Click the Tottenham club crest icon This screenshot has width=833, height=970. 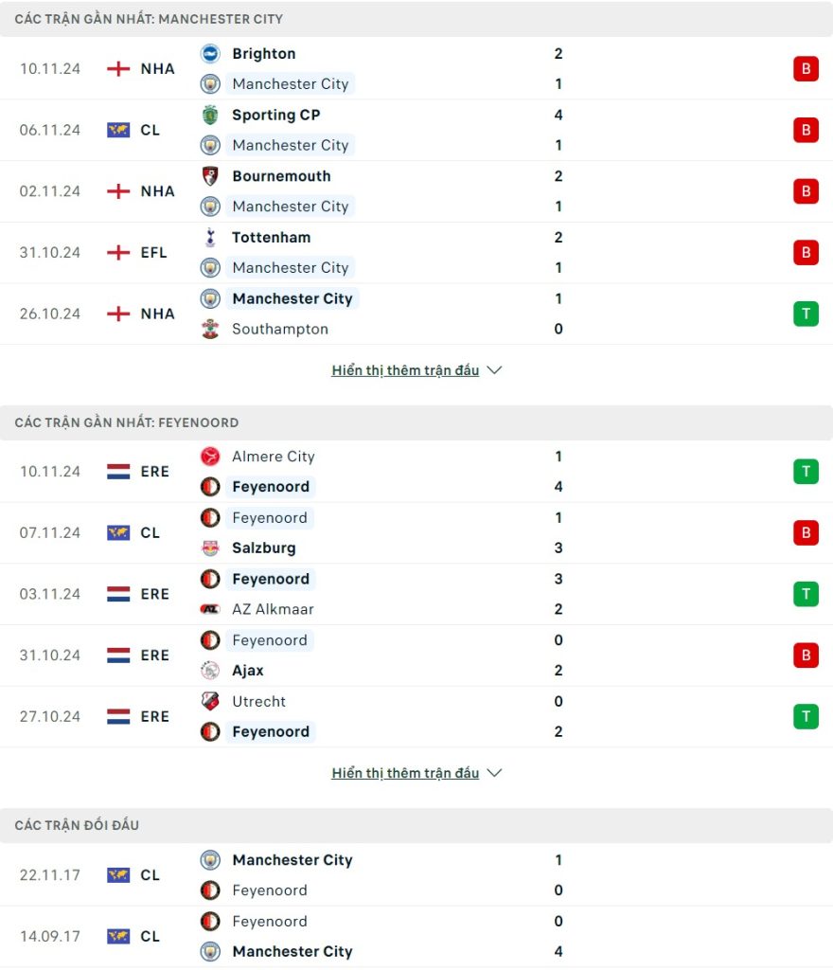coord(210,237)
